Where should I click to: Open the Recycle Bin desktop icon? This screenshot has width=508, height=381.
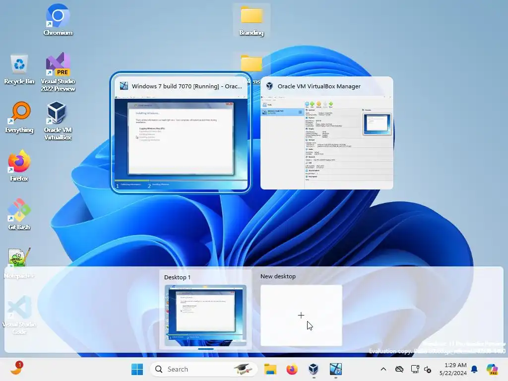[19, 68]
